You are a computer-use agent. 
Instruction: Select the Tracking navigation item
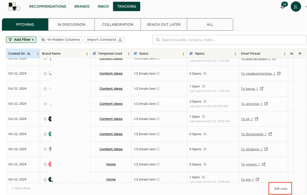126,6
